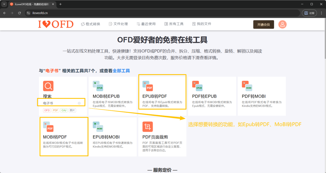Expand the tab search dropdown arrow

click(4, 4)
